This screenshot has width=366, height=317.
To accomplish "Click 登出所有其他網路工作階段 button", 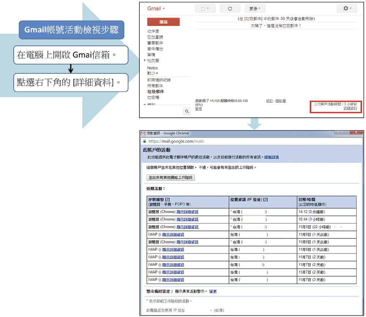I will (x=171, y=177).
